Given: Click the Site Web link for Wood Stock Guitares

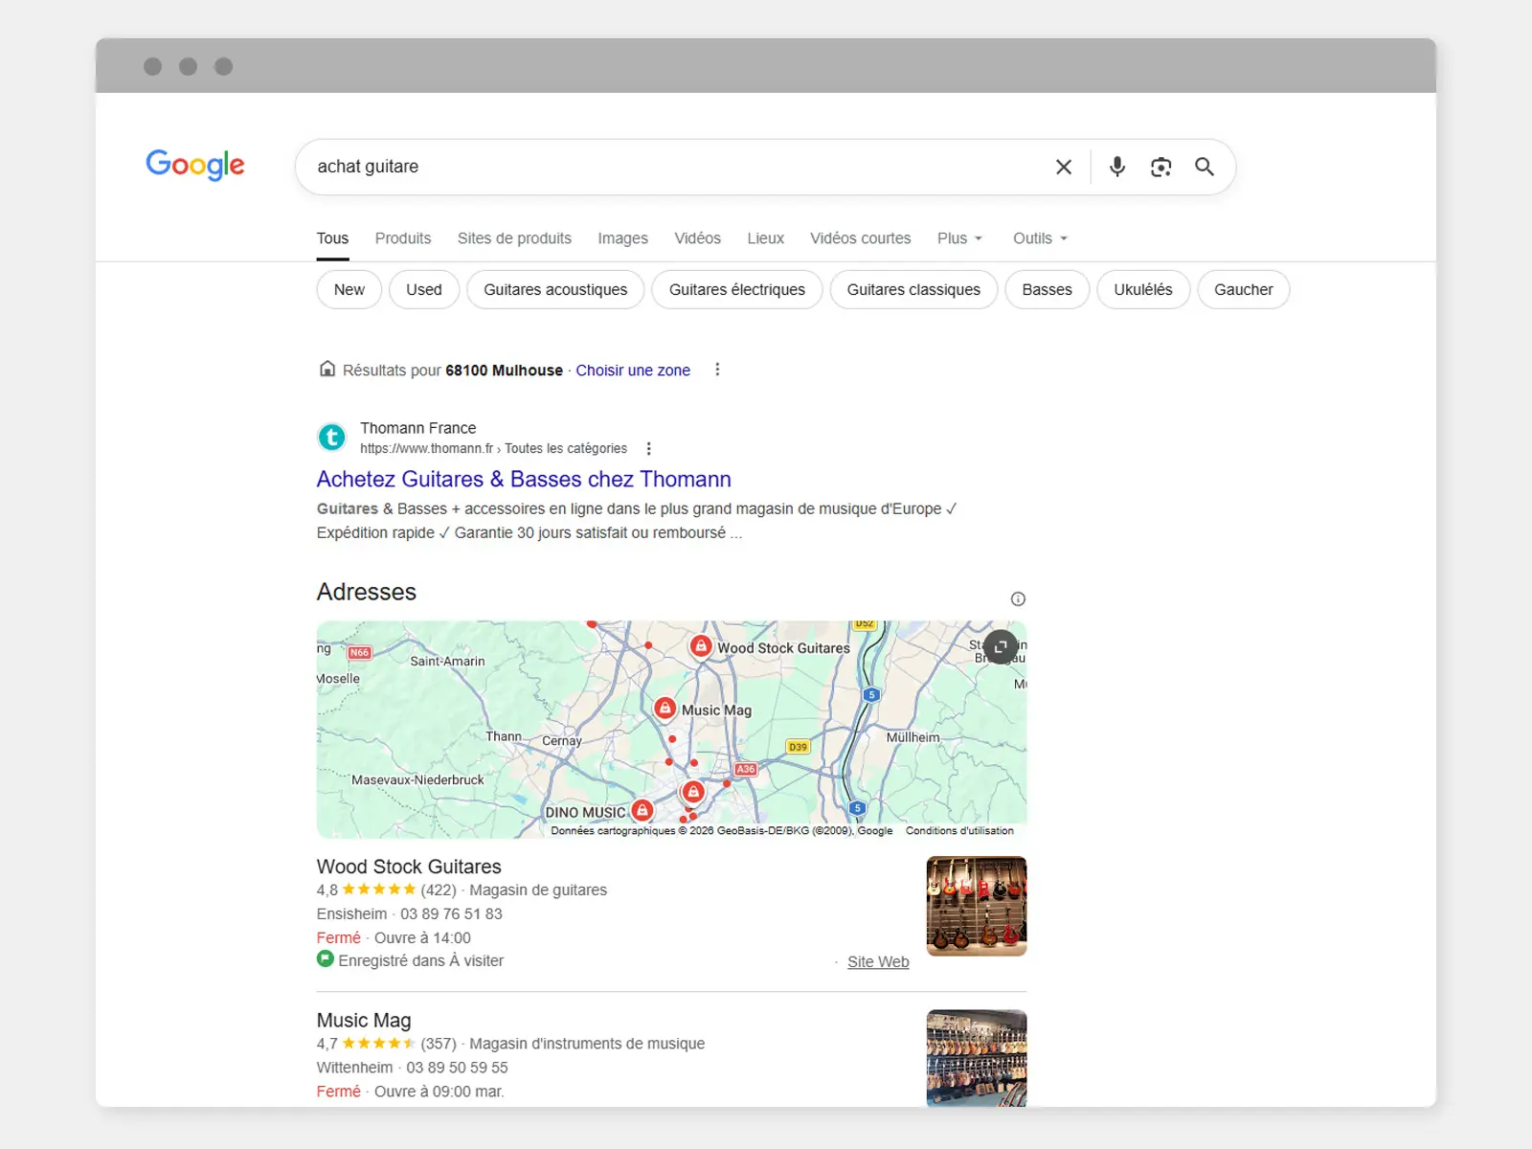Looking at the screenshot, I should tap(878, 961).
